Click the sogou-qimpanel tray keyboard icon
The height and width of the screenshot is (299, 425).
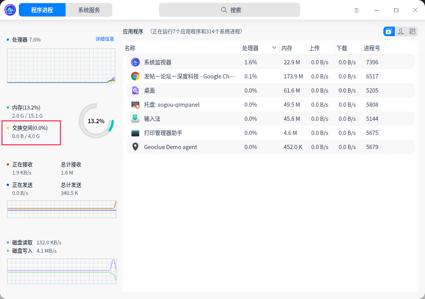tap(135, 105)
